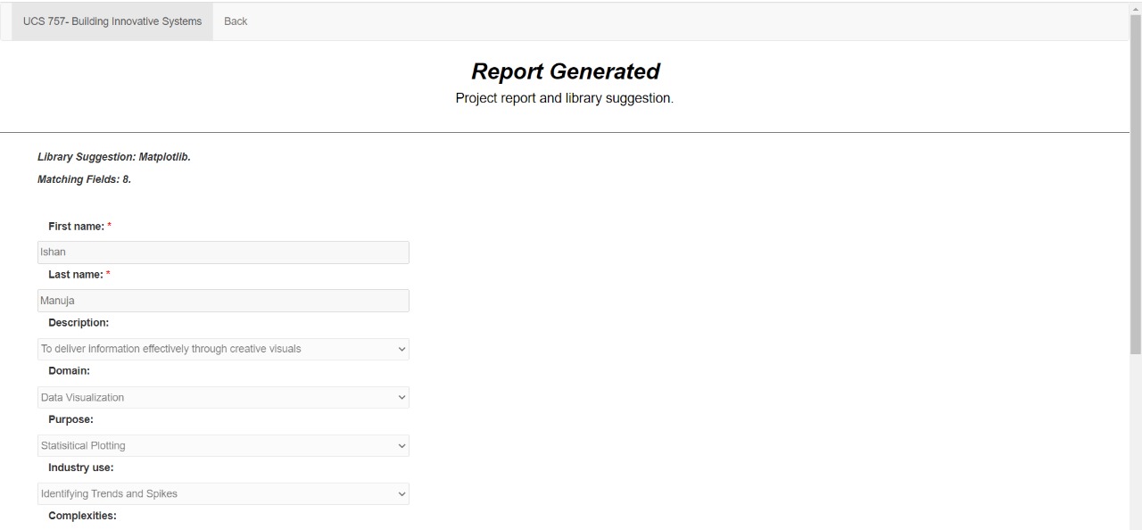This screenshot has height=530, width=1142.
Task: Click the Complexities label
Action: [82, 515]
